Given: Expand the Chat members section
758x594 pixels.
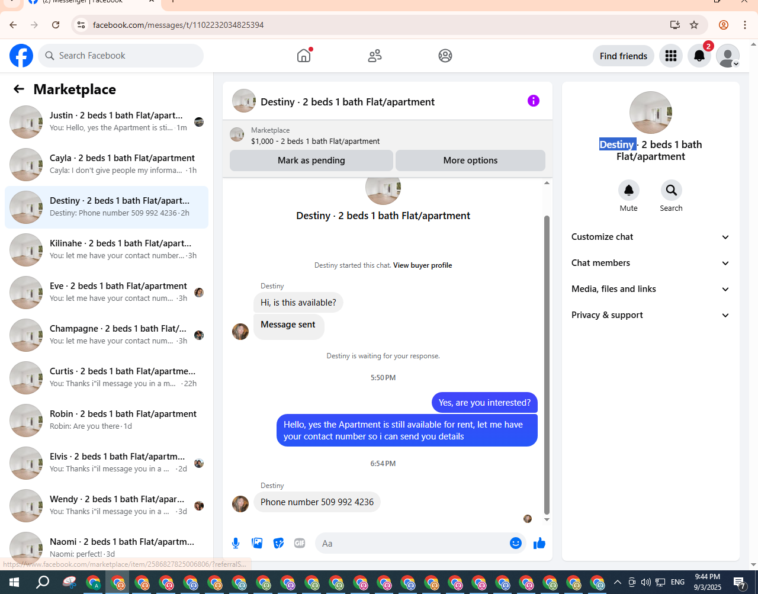Looking at the screenshot, I should click(651, 263).
